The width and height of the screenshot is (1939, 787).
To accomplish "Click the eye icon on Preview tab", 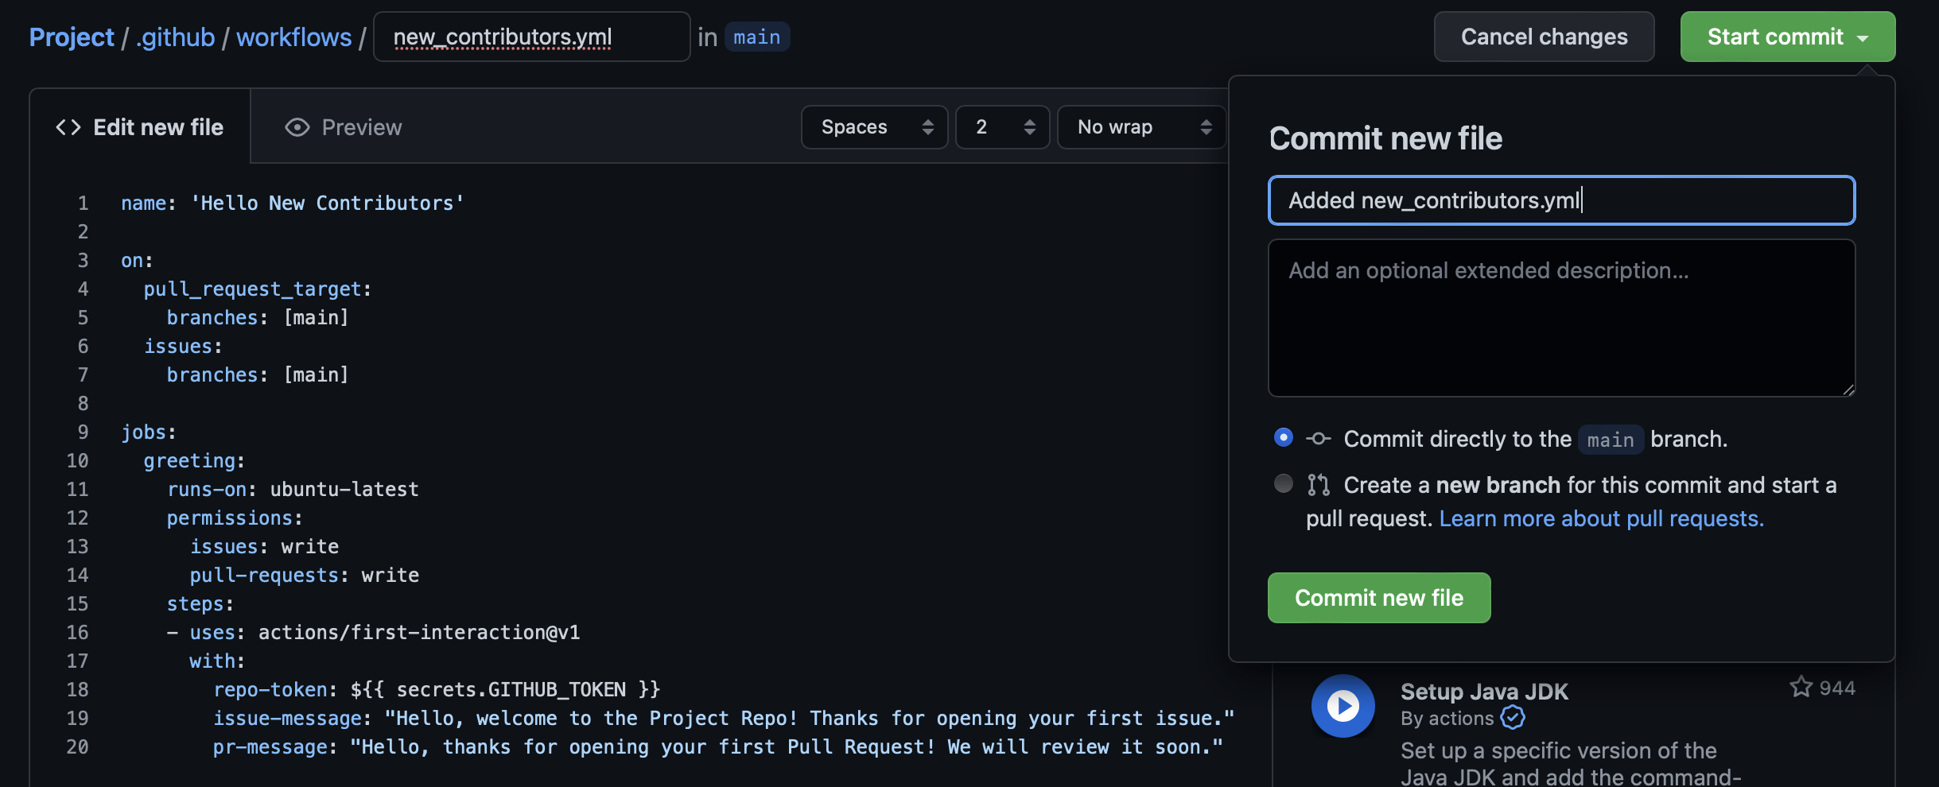I will click(x=297, y=127).
